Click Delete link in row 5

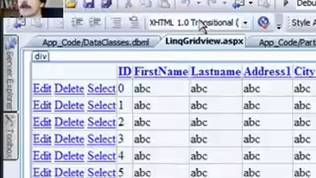(x=69, y=173)
